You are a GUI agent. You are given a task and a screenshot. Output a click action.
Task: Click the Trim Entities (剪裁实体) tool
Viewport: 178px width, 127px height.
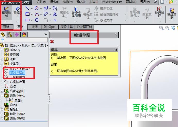tap(64, 12)
